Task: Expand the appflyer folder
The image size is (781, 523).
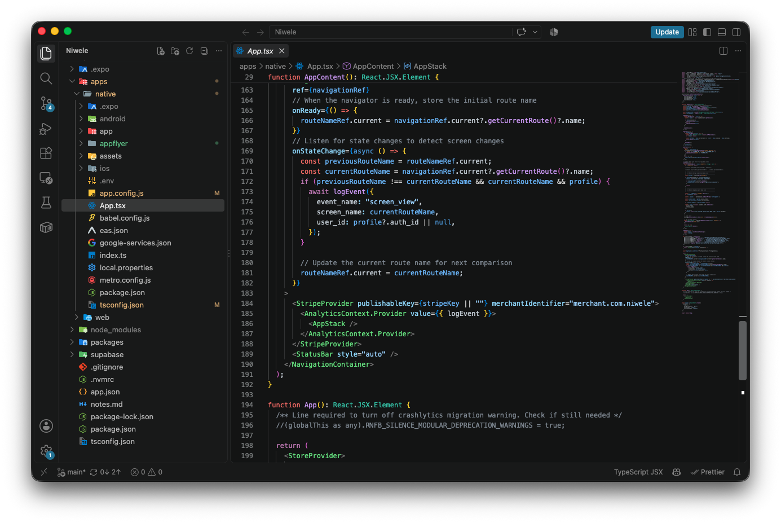Action: click(81, 144)
